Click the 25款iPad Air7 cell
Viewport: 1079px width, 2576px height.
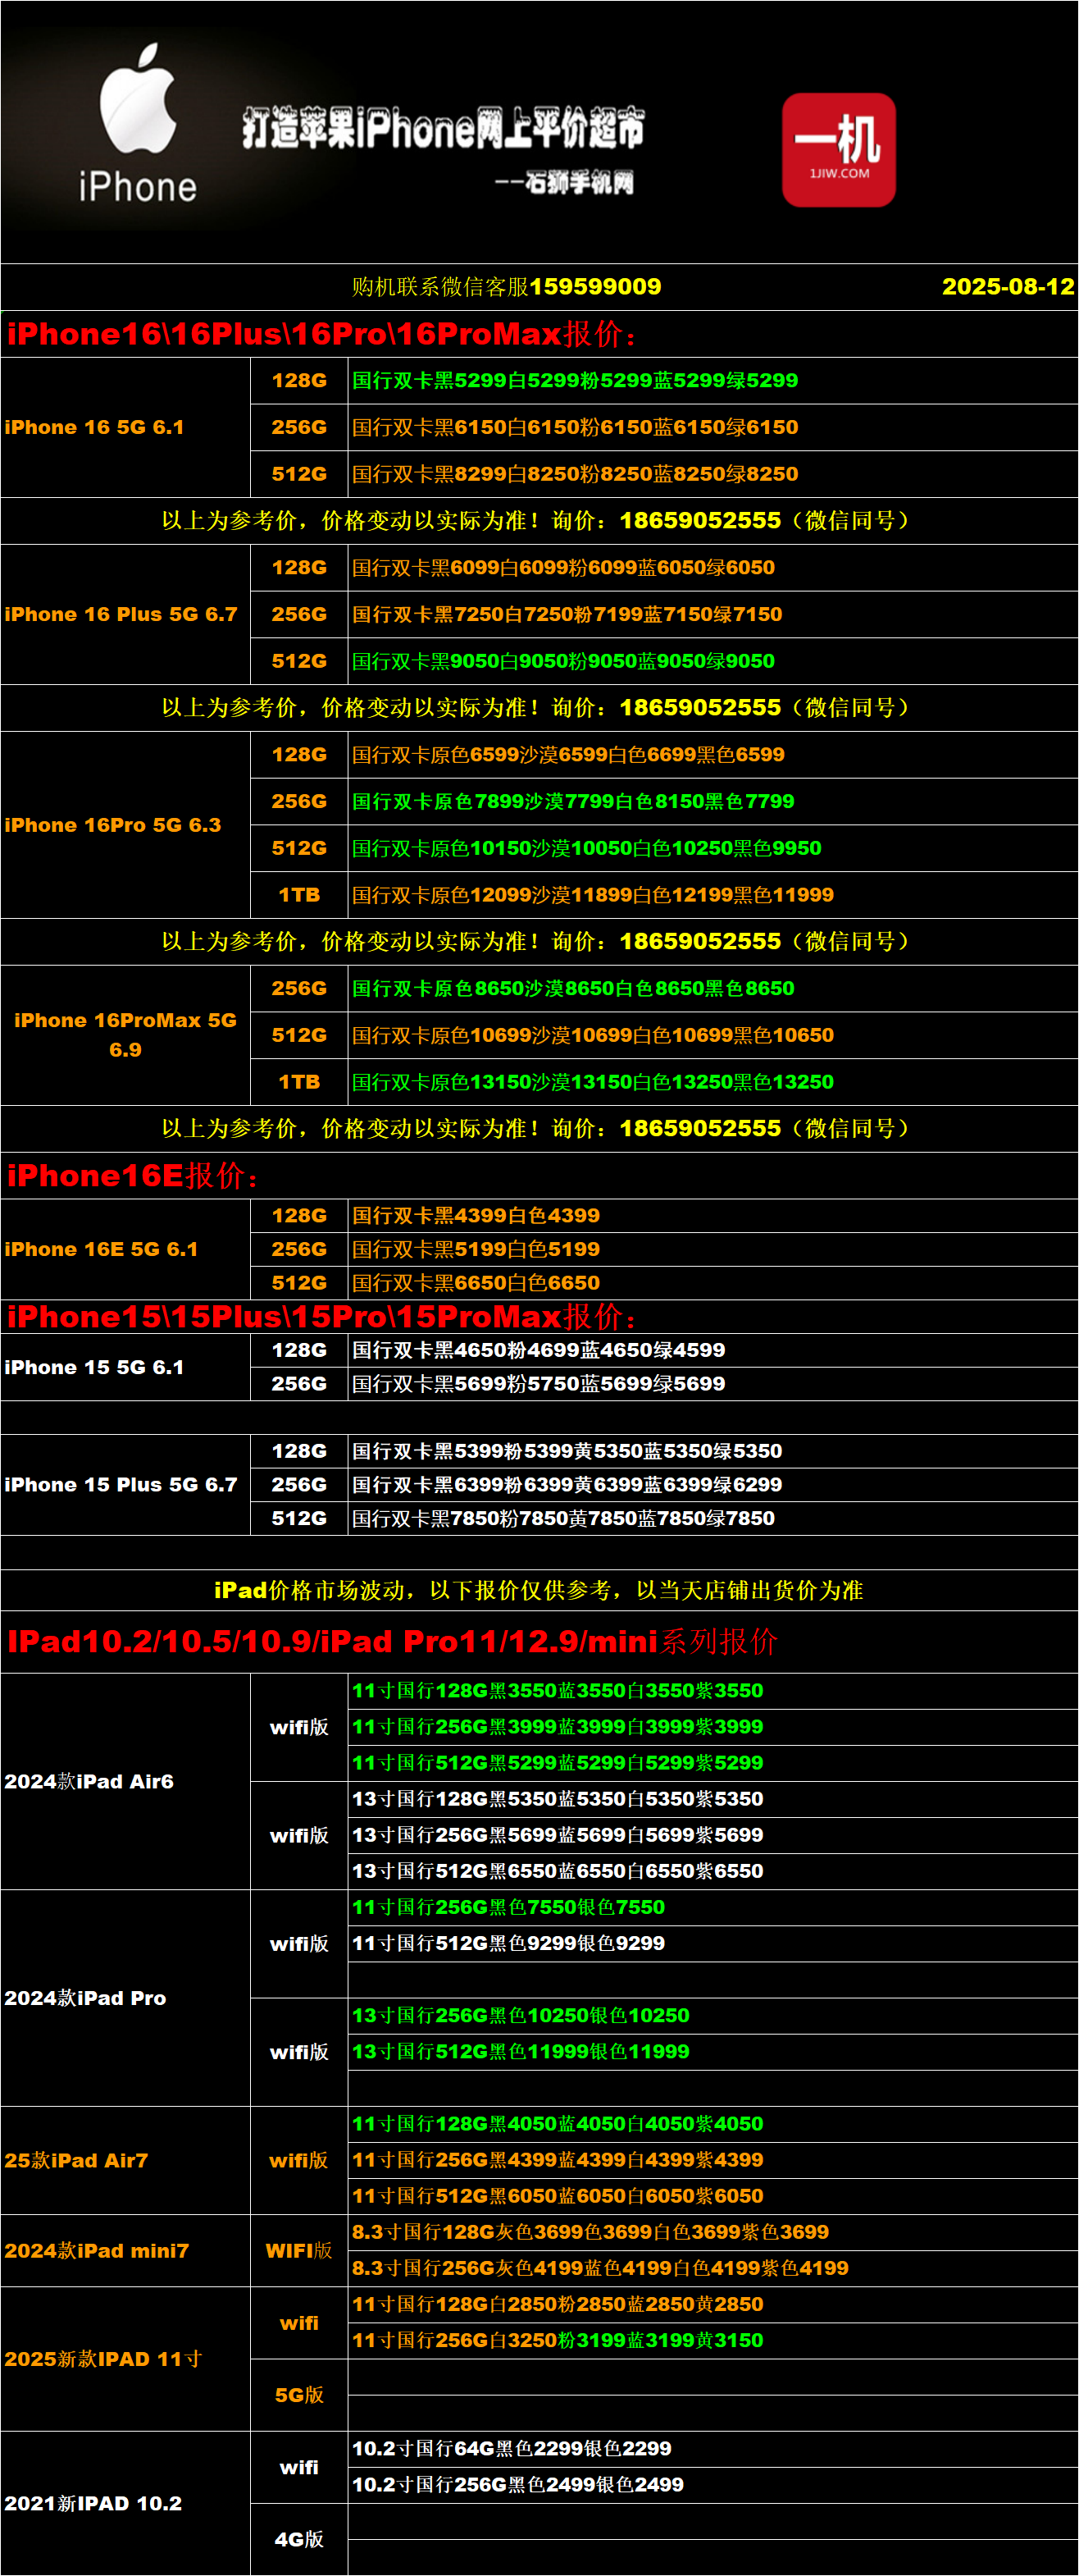point(125,2160)
